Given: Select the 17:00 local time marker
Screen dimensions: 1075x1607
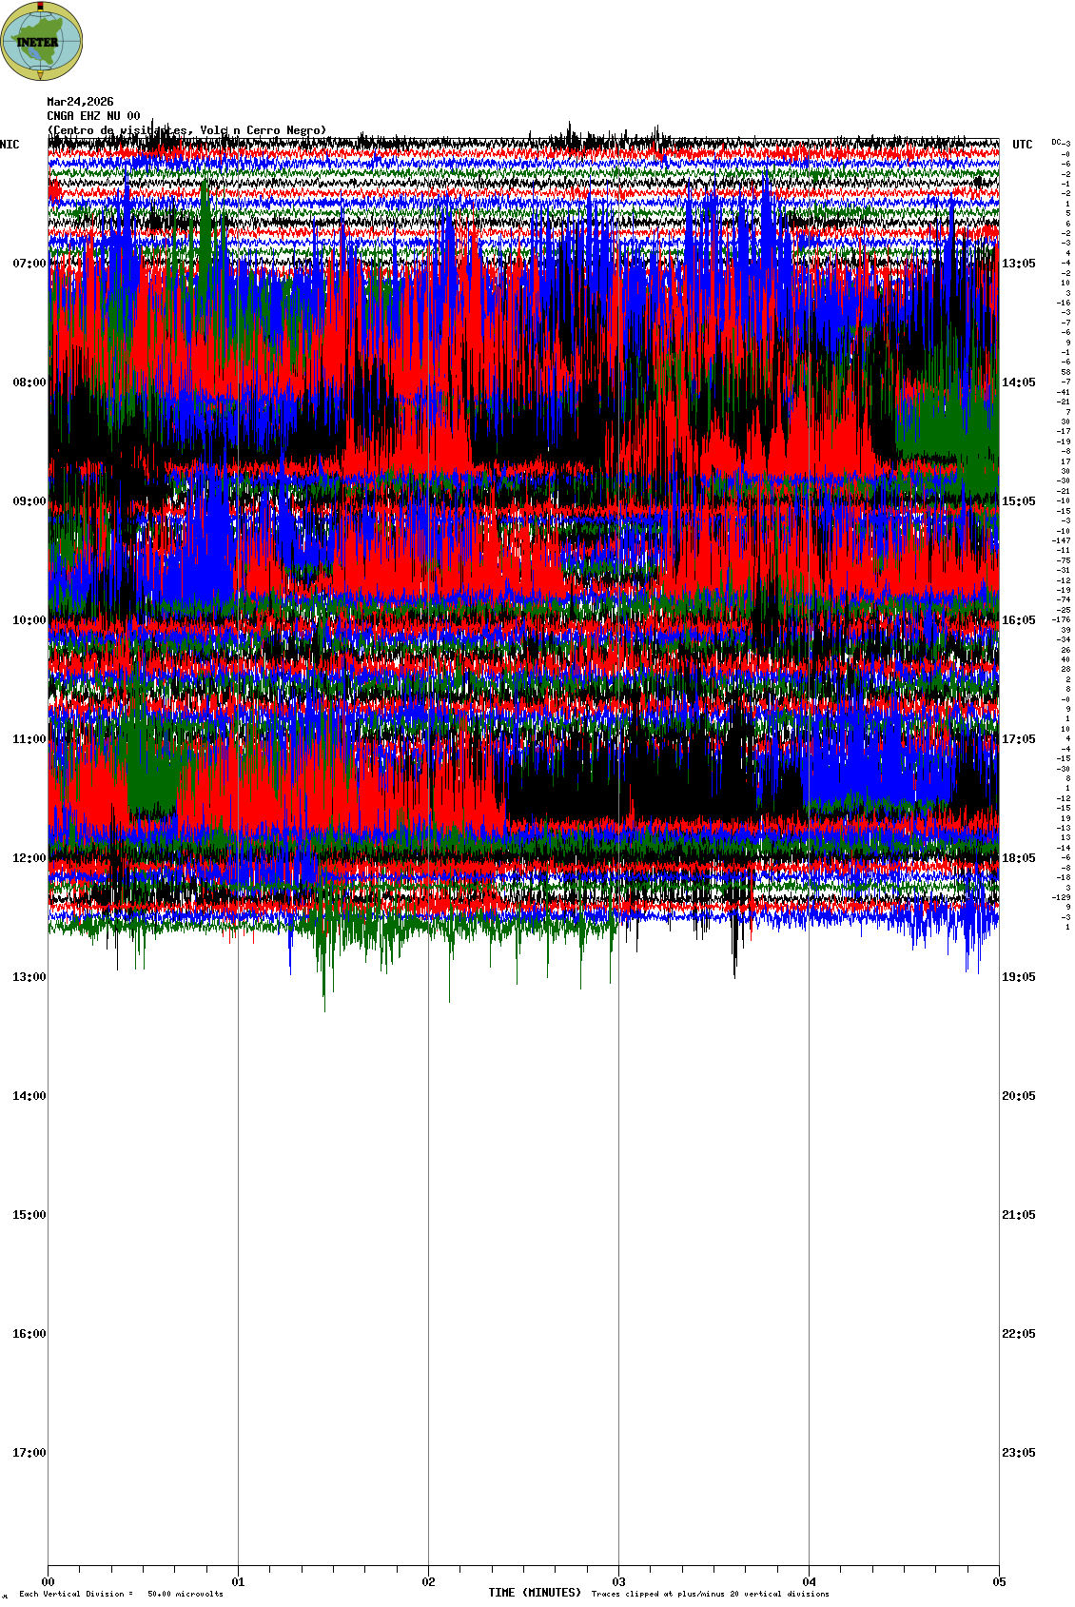Looking at the screenshot, I should [x=29, y=1453].
